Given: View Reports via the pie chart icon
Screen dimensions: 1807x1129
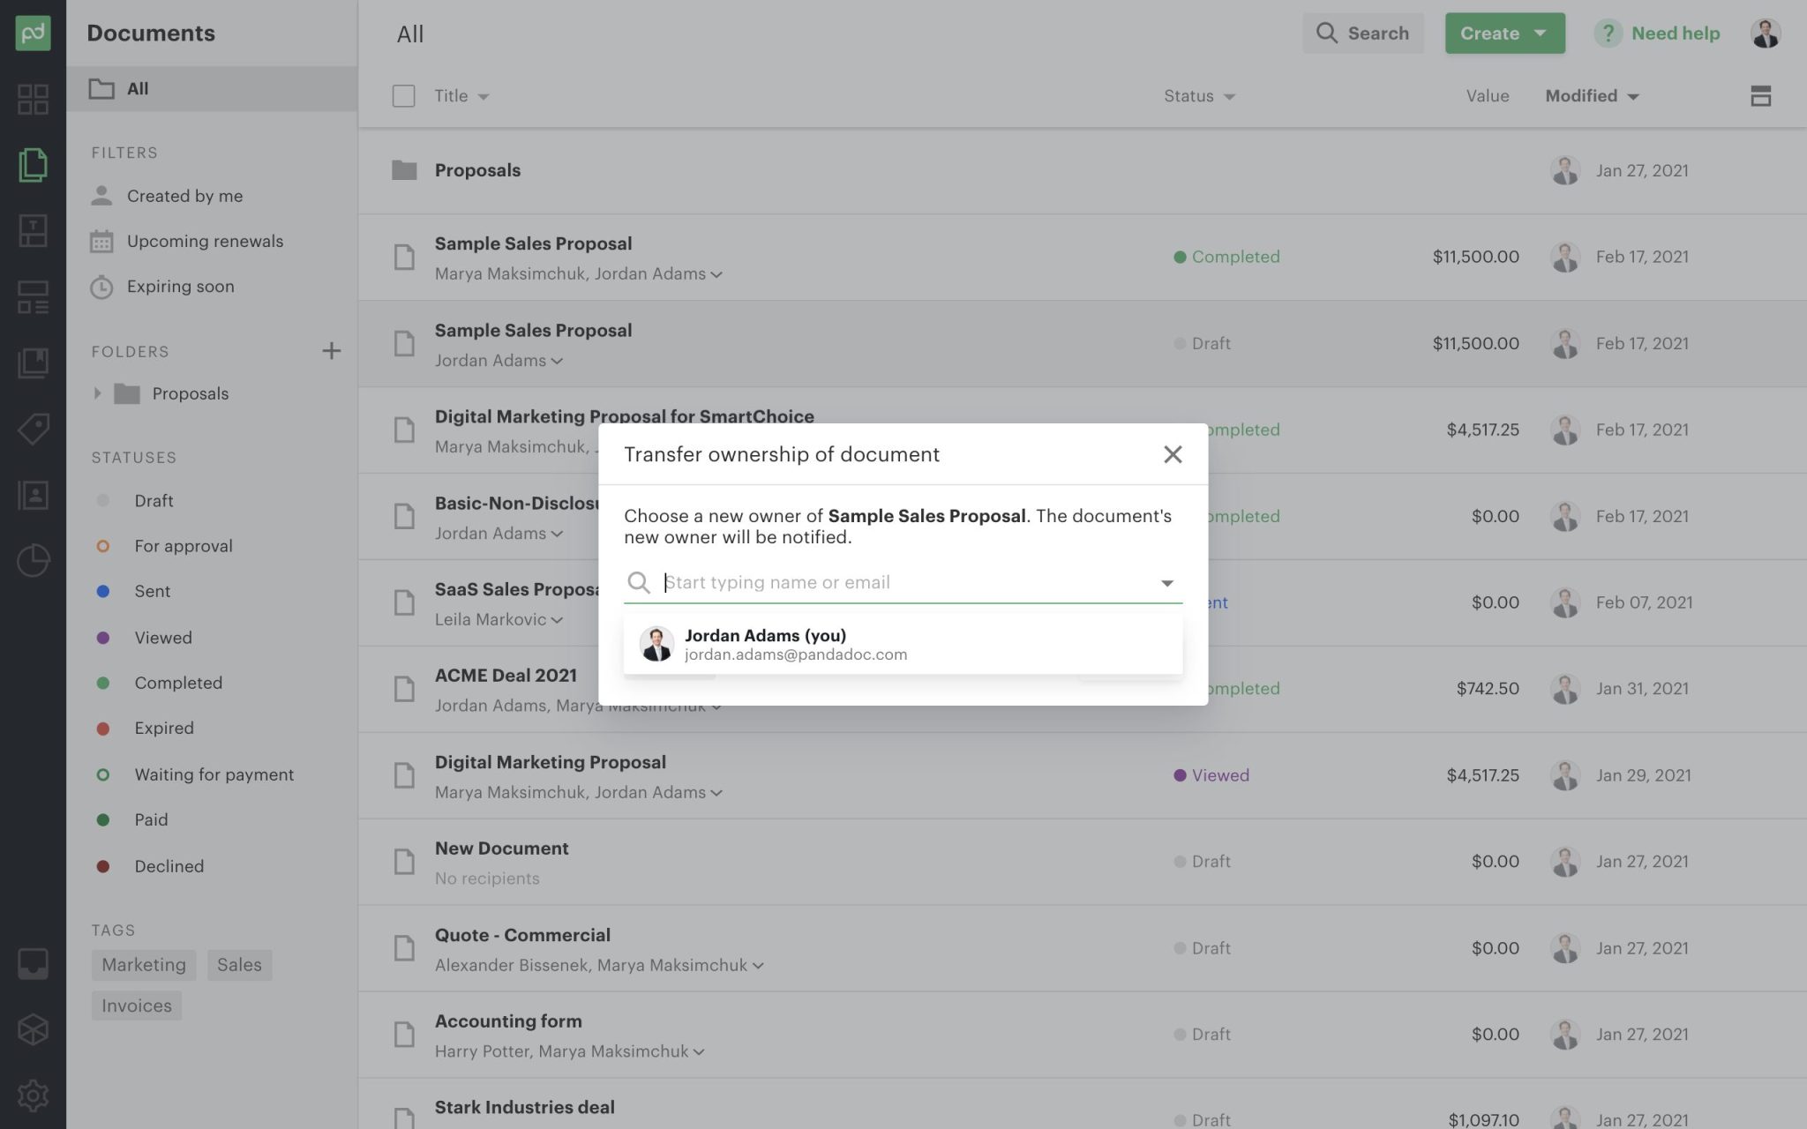Looking at the screenshot, I should point(34,559).
